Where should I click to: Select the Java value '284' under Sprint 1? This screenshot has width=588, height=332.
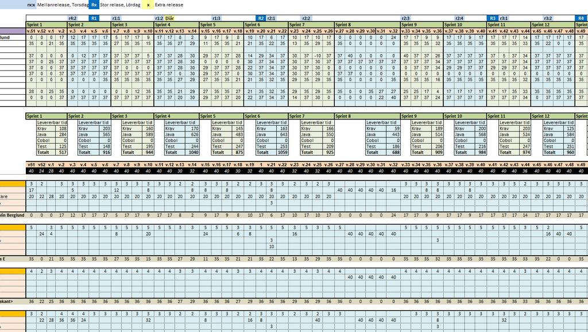(x=62, y=134)
